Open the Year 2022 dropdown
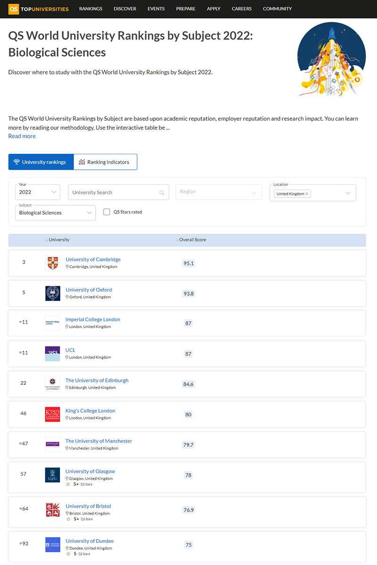 [37, 192]
